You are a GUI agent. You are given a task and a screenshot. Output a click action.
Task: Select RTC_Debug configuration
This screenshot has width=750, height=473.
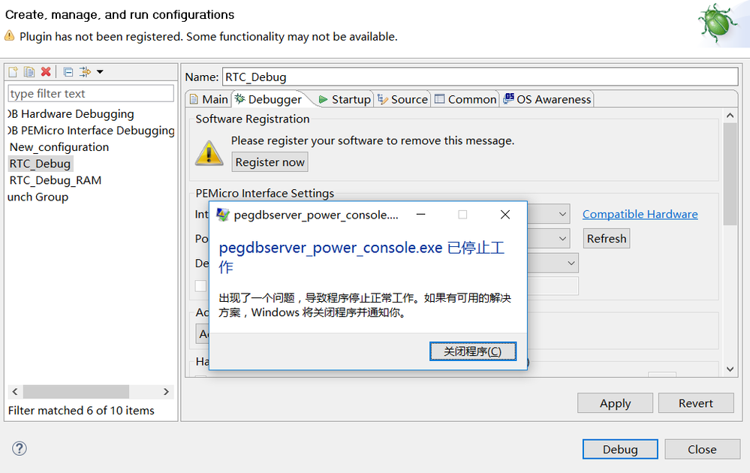pos(41,164)
